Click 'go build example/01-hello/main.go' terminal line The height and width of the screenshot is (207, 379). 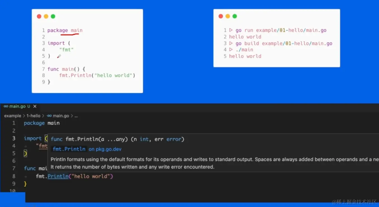click(284, 43)
